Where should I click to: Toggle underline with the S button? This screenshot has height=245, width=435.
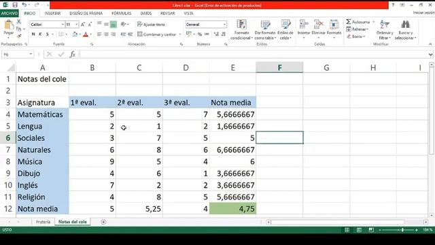click(47, 34)
